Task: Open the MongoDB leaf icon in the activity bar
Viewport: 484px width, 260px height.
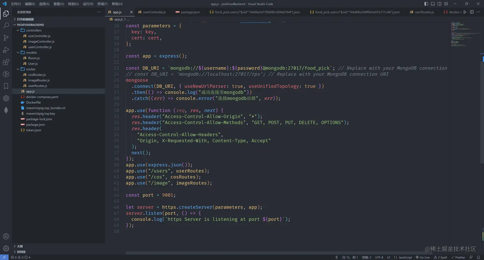Action: [6, 110]
